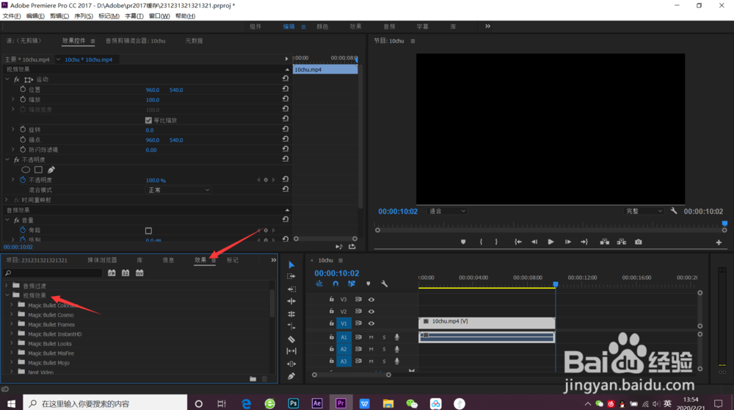Open the Button Editor plus icon
Screen dimensions: 734x410
tap(719, 242)
